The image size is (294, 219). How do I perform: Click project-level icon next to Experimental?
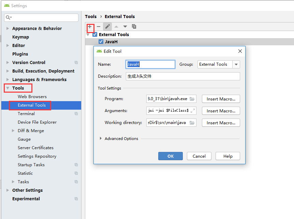76,199
